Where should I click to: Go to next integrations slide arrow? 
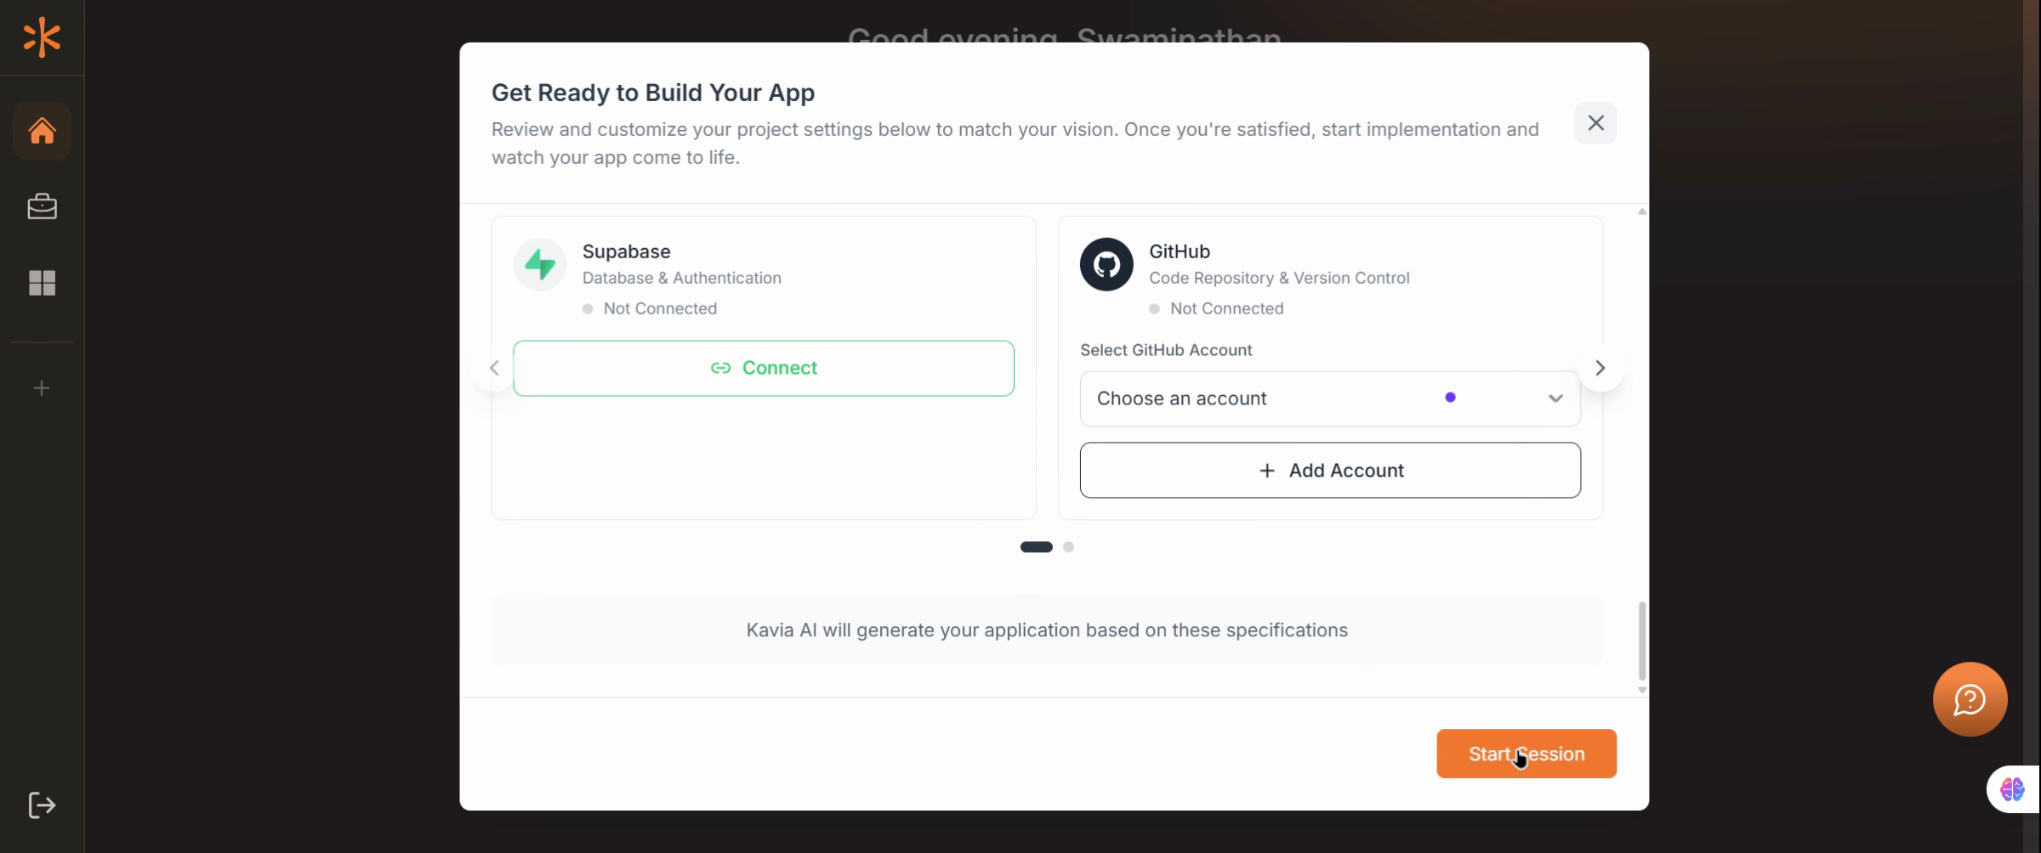point(1600,368)
